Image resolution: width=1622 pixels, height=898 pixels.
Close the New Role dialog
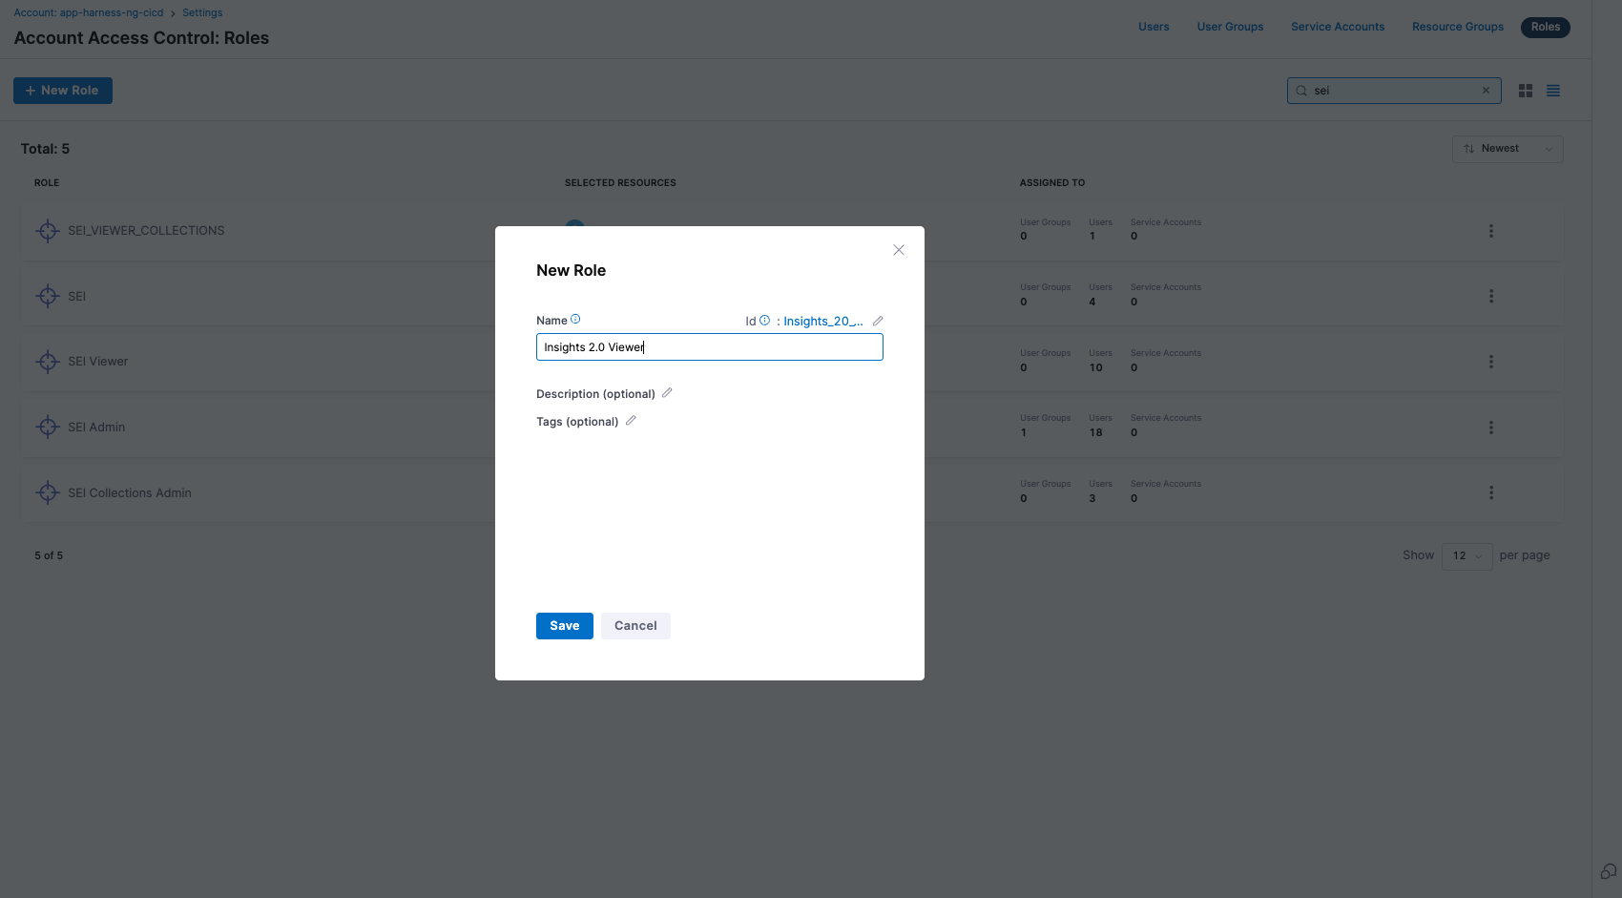click(898, 250)
